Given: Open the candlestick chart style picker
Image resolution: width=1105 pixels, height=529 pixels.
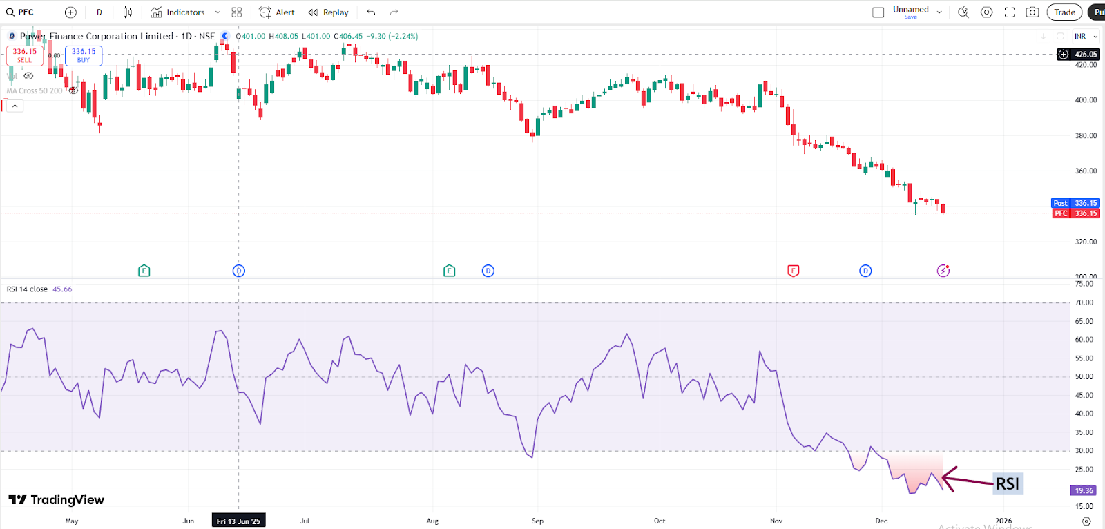Looking at the screenshot, I should tap(128, 12).
